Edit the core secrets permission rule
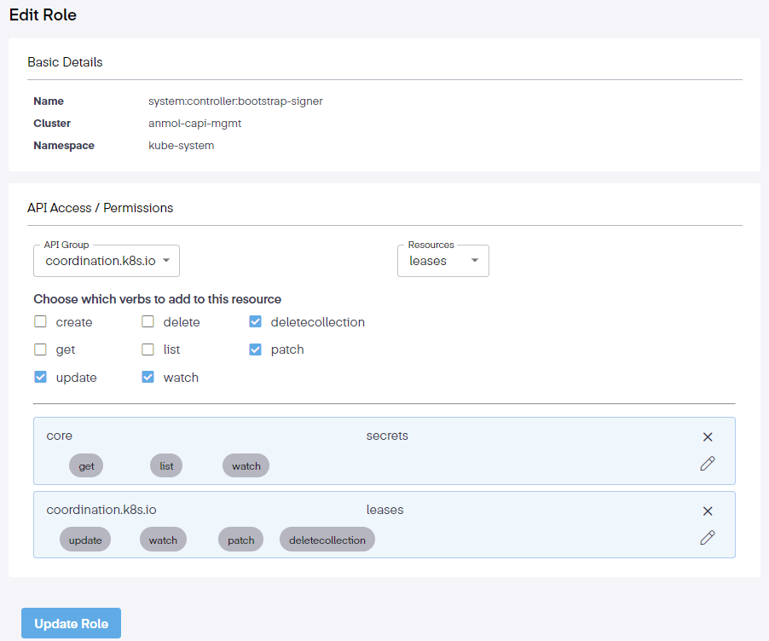The width and height of the screenshot is (769, 641). pyautogui.click(x=708, y=464)
